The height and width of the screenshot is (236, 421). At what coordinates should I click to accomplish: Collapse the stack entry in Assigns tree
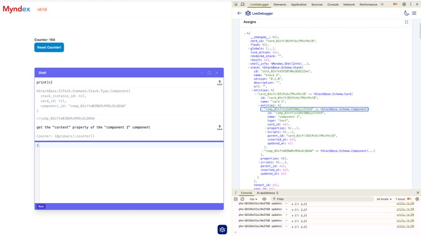click(x=249, y=67)
